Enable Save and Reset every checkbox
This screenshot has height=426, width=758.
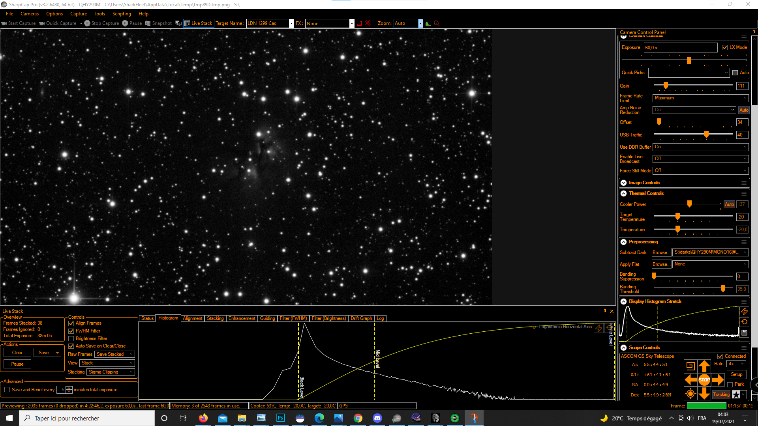tap(7, 390)
